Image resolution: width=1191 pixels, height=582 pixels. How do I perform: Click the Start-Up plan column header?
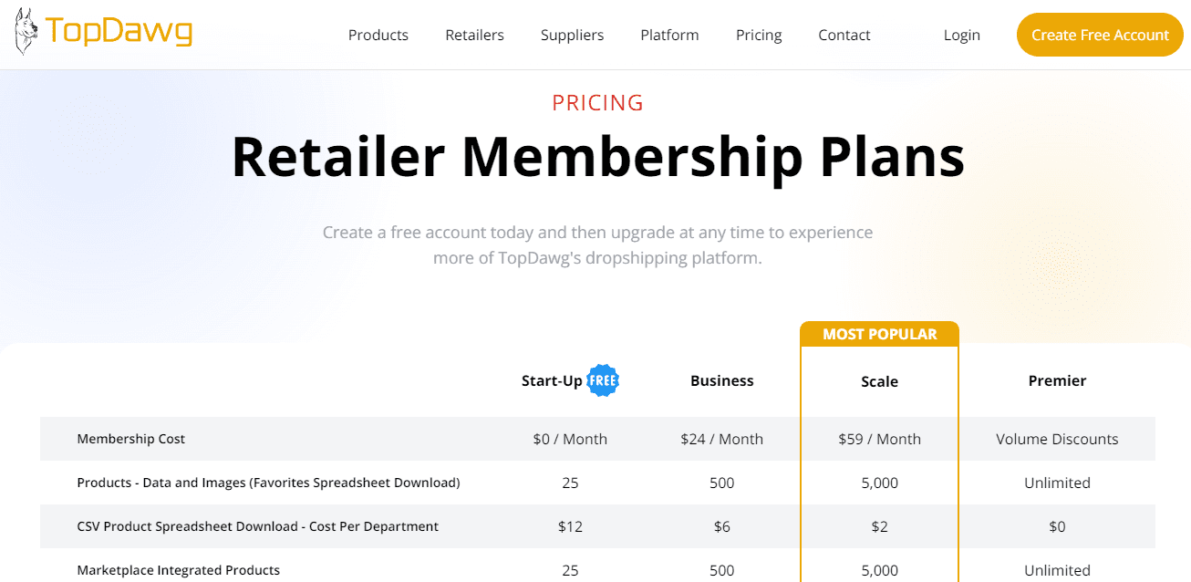[550, 380]
